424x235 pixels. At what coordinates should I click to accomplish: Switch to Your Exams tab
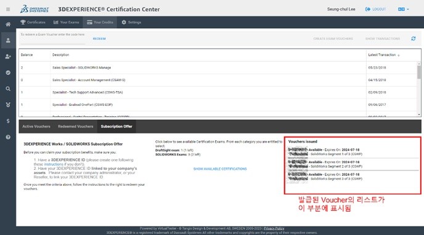pos(67,22)
